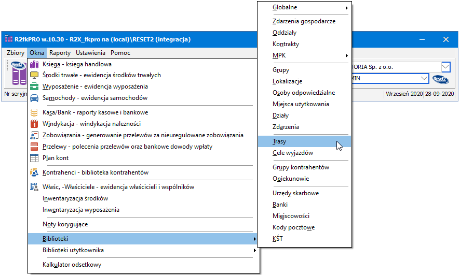
Task: Open Noty korygujące
Action: (144, 224)
